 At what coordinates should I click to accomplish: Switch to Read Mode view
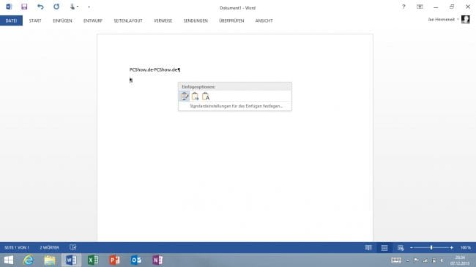click(368, 248)
